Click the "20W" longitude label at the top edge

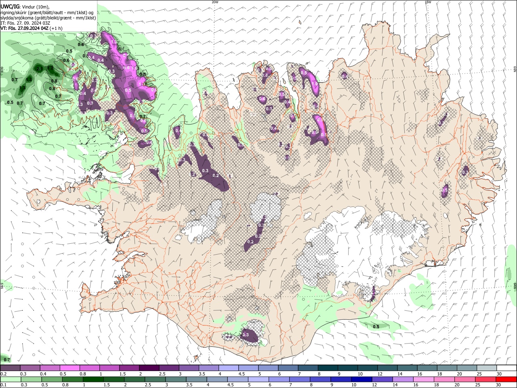click(x=215, y=2)
